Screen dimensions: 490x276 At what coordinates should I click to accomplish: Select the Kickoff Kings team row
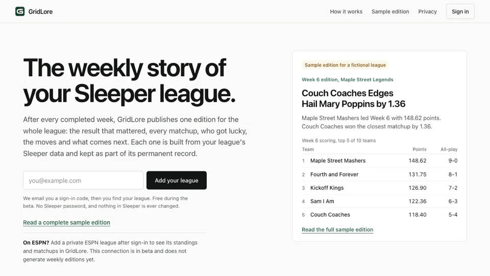pos(379,188)
